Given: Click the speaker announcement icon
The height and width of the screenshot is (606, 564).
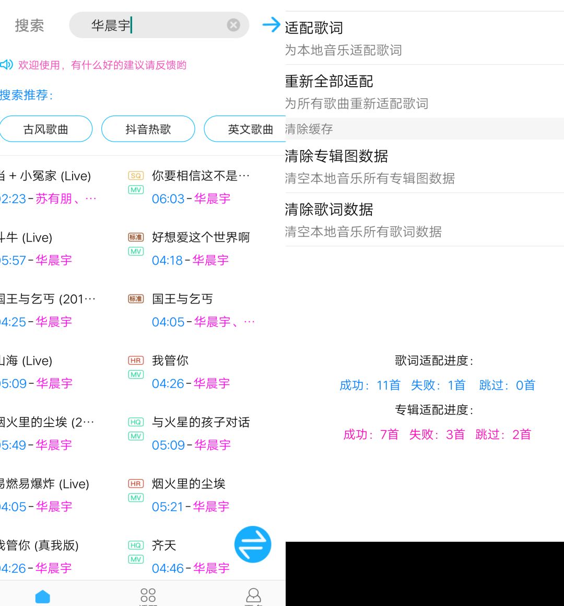Looking at the screenshot, I should 7,64.
